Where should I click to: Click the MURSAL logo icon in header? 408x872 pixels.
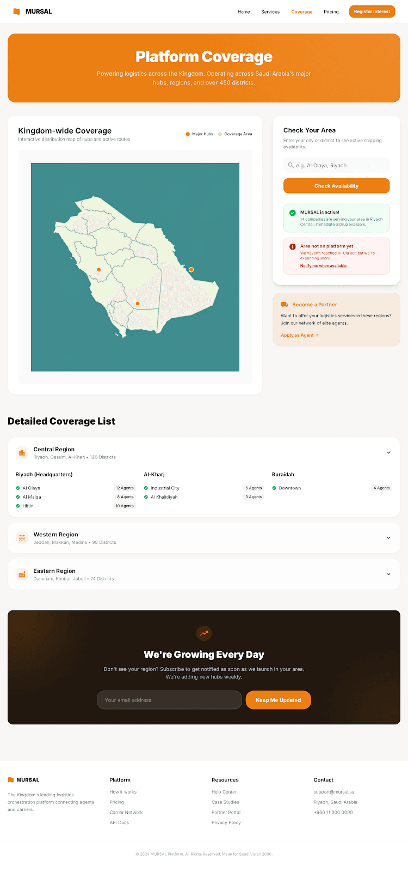click(x=16, y=11)
